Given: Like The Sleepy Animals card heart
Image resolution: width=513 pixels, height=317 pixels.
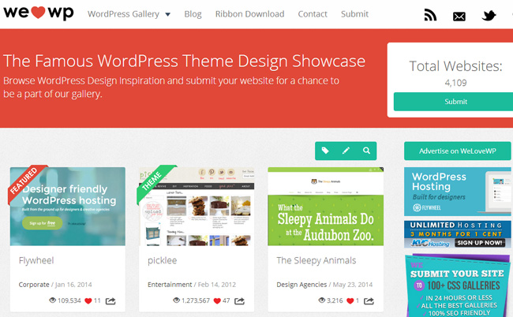Looking at the screenshot, I should pos(350,301).
